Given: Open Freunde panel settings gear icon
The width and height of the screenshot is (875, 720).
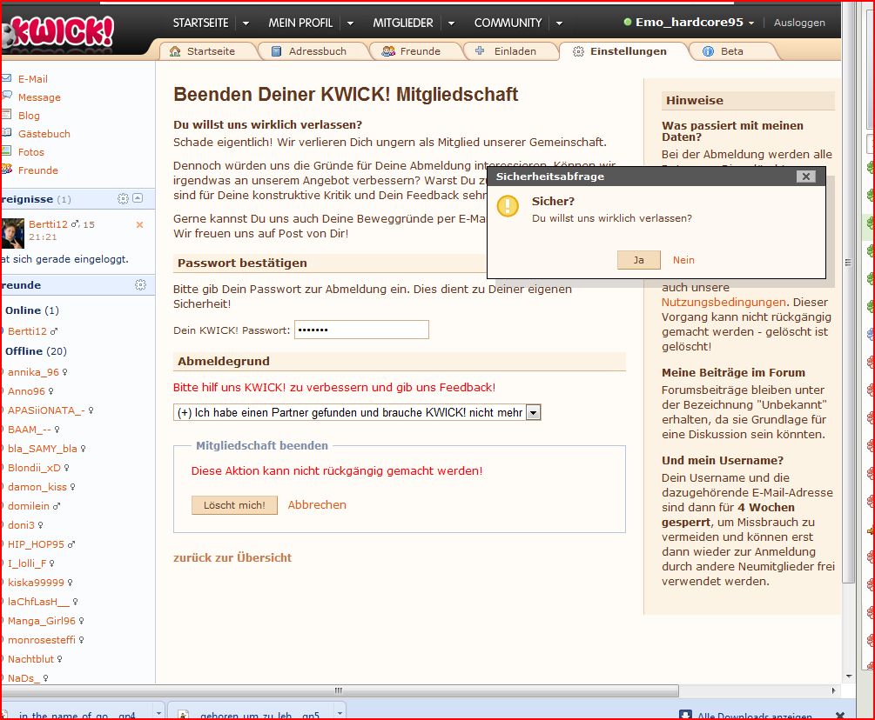Looking at the screenshot, I should 141,284.
